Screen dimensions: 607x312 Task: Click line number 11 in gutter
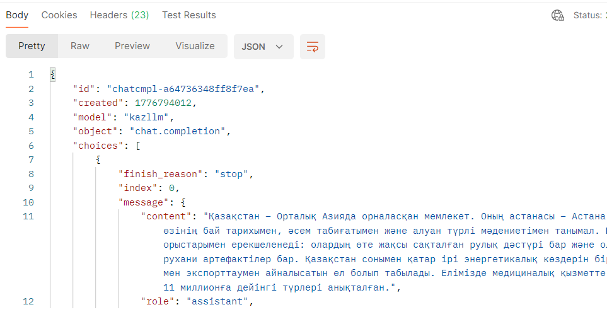click(28, 217)
